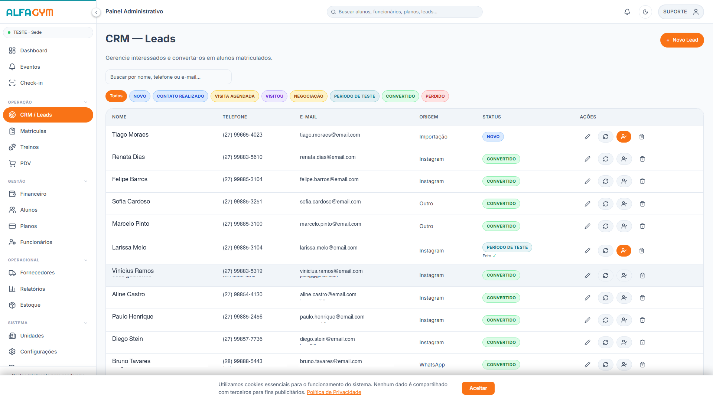The image size is (713, 401).
Task: Select the Todos filter chip
Action: (x=116, y=96)
